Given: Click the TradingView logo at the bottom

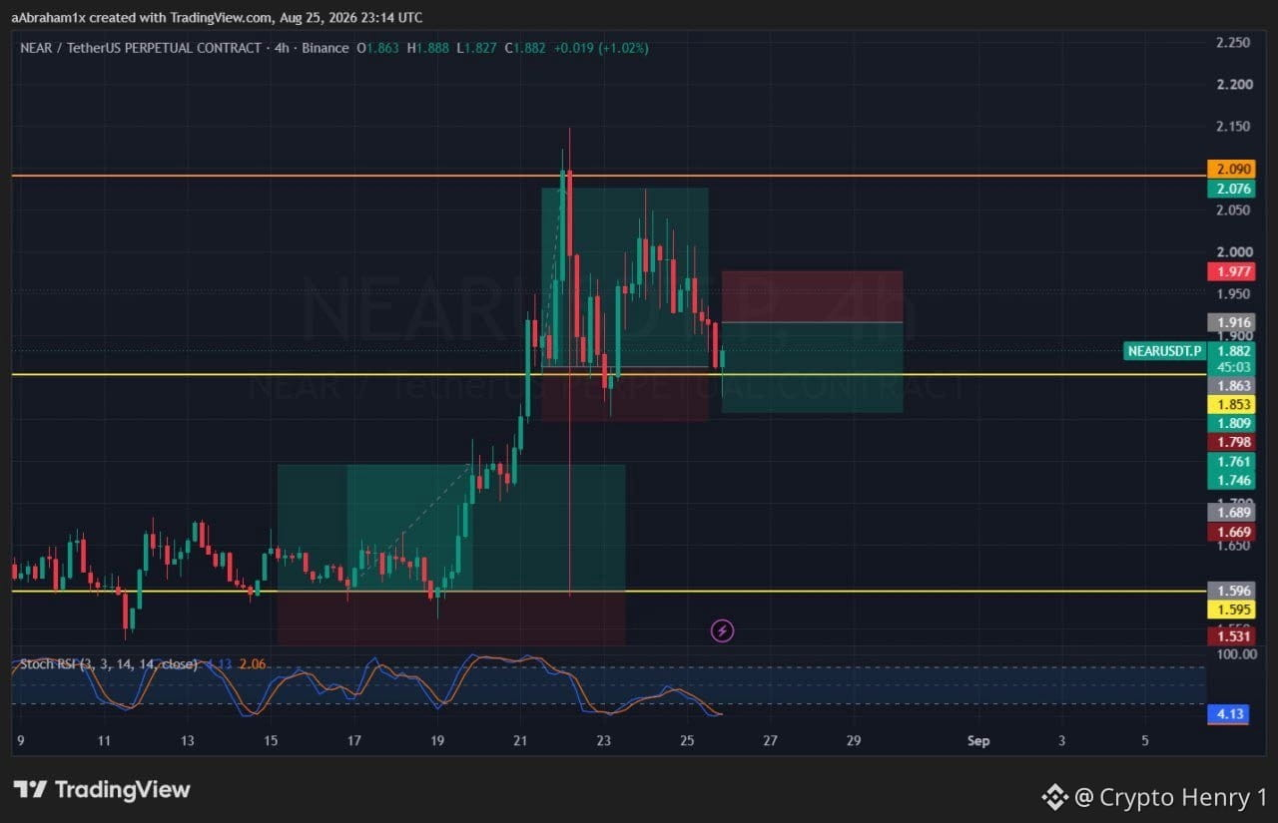Looking at the screenshot, I should click(102, 790).
